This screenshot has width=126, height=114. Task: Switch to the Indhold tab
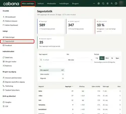tap(41, 4)
